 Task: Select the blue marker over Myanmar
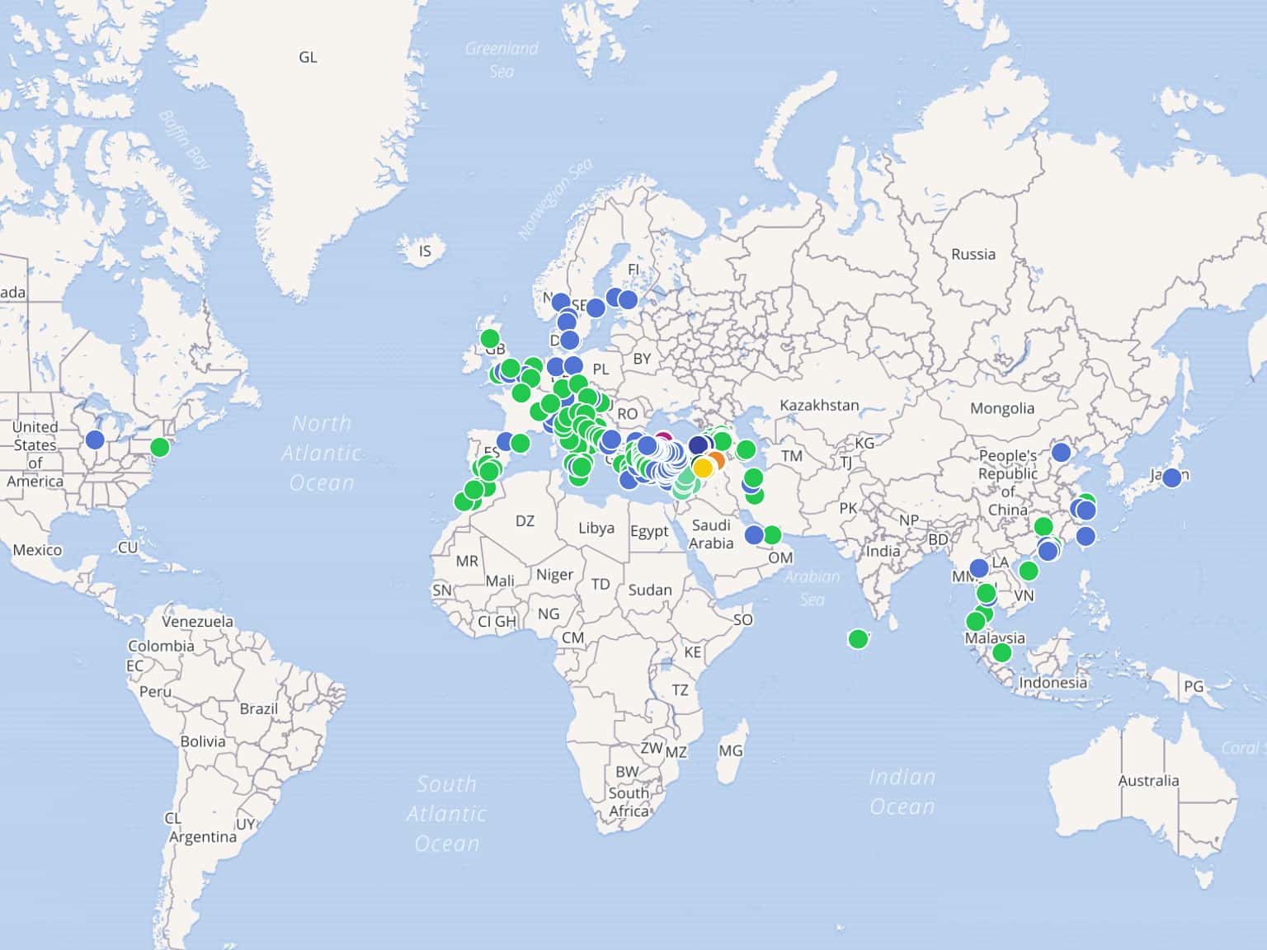[979, 568]
